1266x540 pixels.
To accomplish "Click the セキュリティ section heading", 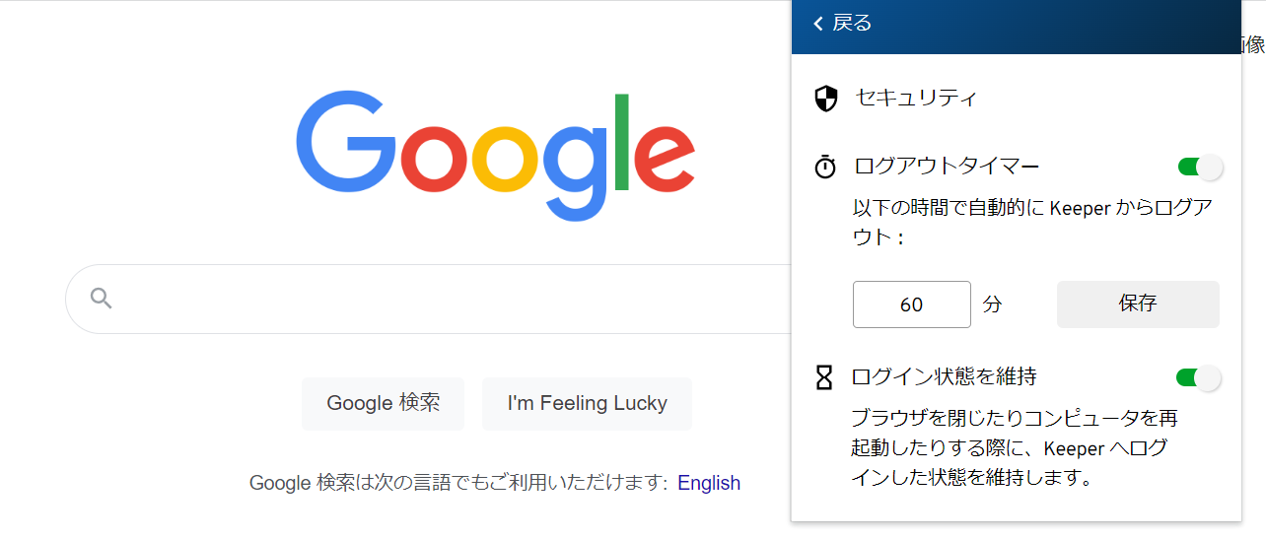I will pos(916,98).
